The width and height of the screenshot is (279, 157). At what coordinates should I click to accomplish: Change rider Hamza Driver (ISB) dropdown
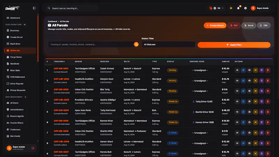pos(204,122)
